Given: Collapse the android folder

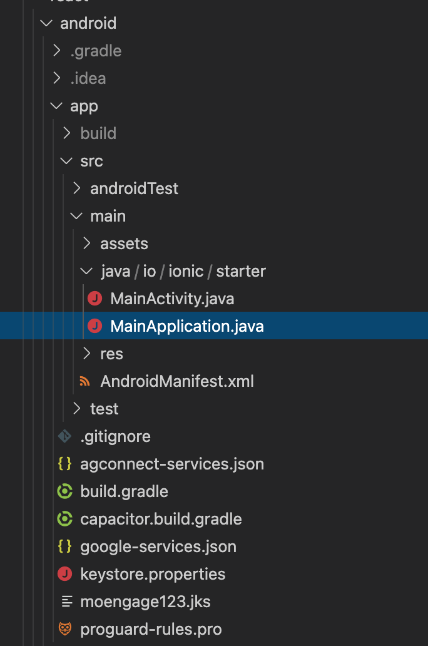Looking at the screenshot, I should click(x=46, y=23).
